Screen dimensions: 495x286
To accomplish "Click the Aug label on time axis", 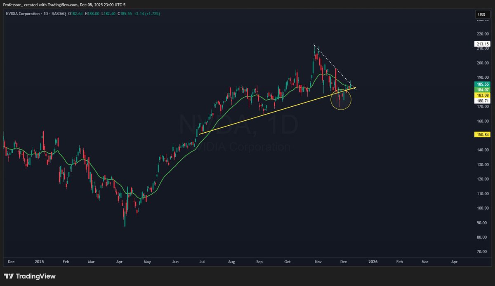I will tap(231, 262).
